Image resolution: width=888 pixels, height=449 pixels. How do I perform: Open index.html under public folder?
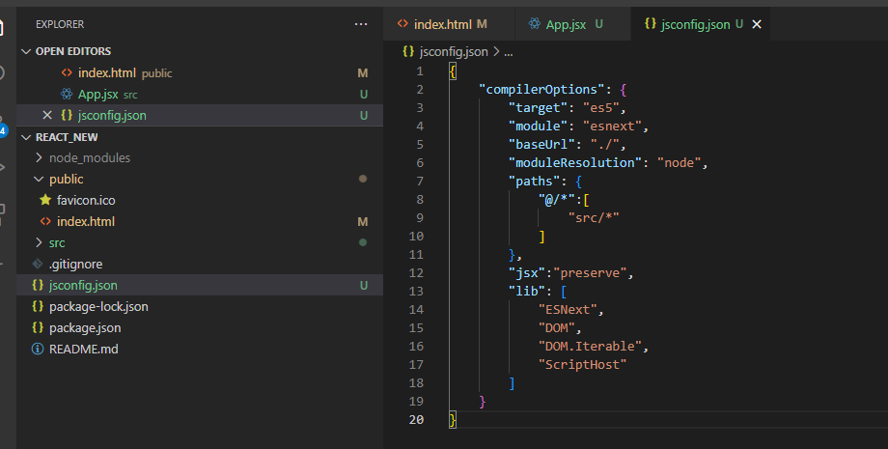200,221
